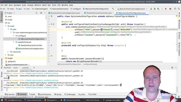Stop the running application with red square
Screen dimensions: 181x102
(x=166, y=9)
